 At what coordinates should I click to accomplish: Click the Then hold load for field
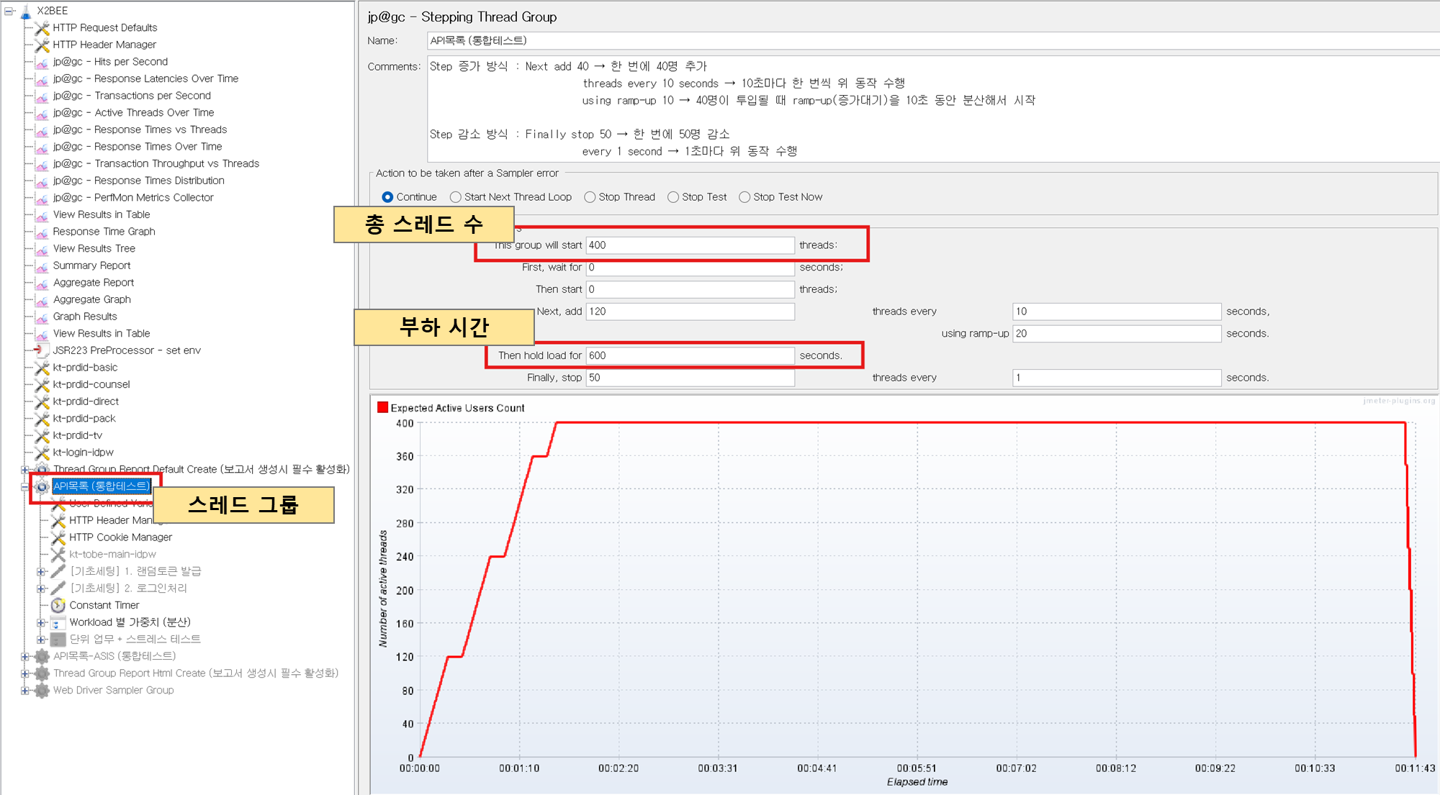(x=689, y=355)
